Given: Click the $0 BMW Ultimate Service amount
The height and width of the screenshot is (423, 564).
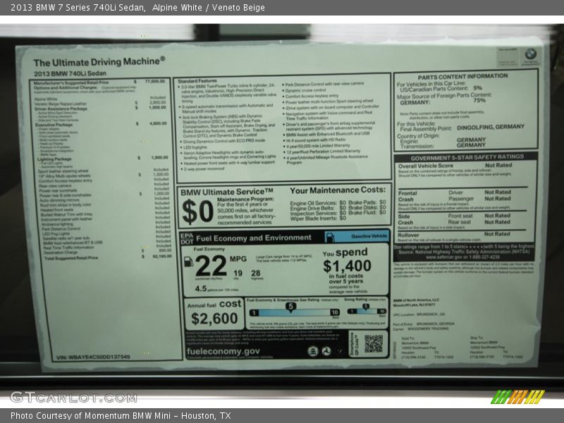Looking at the screenshot, I should 197,211.
